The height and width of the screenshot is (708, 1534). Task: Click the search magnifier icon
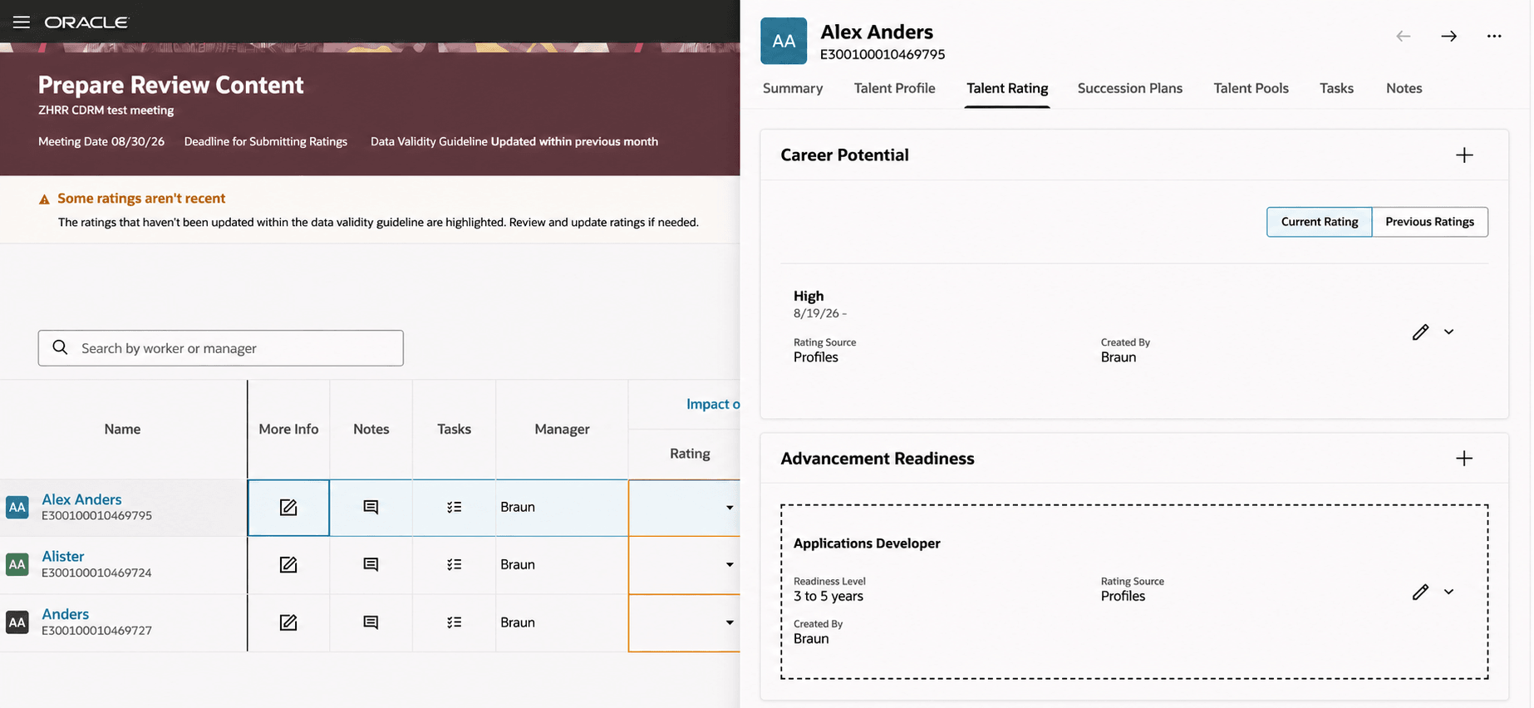[x=60, y=347]
